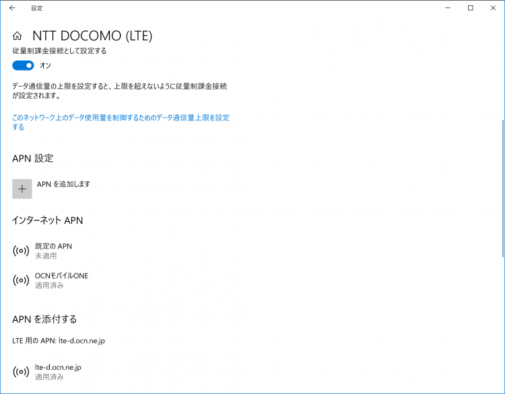Turn off the 従量制課金接続 toggle

click(23, 65)
